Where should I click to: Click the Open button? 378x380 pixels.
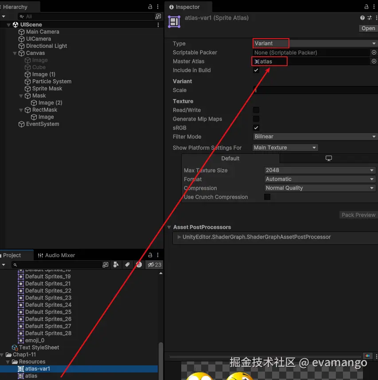pyautogui.click(x=368, y=28)
